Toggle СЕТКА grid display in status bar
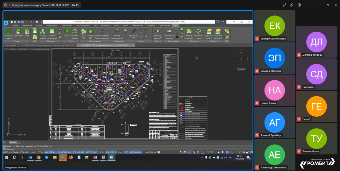Screen dimensions: 340x171 [x=40, y=152]
